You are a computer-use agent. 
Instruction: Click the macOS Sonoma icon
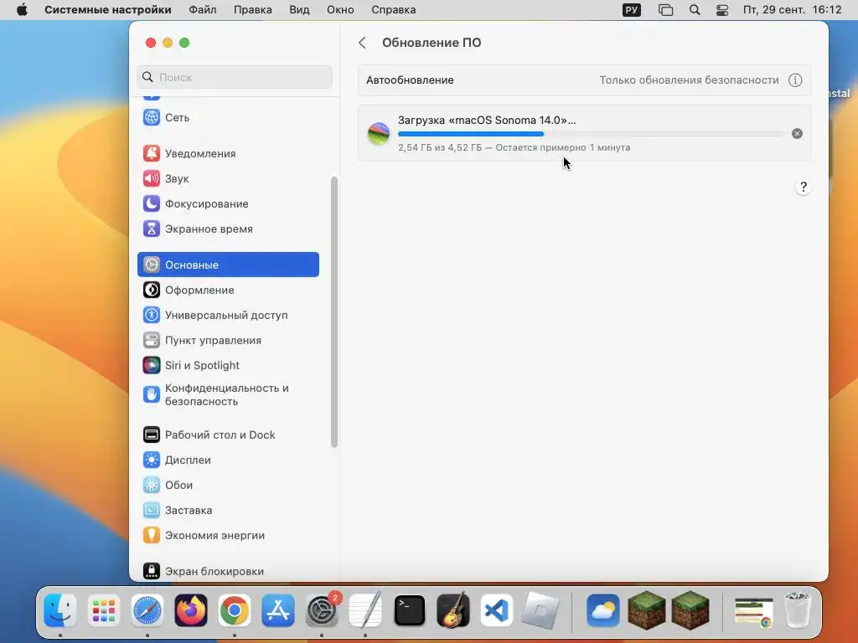378,133
